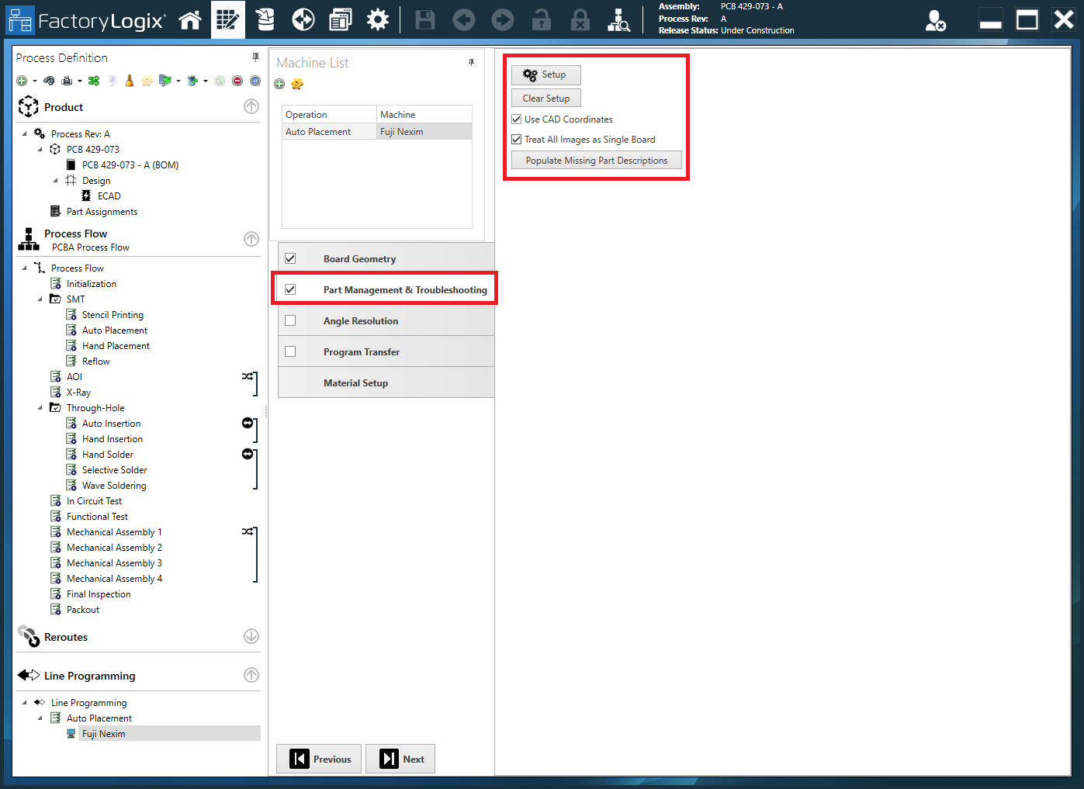Viewport: 1084px width, 789px height.
Task: Click the bell notification icon in Process Definition toolbar
Action: point(130,80)
